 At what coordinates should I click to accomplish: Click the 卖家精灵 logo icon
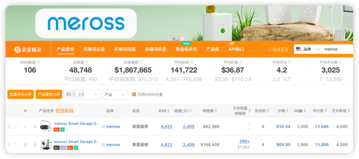coord(18,50)
